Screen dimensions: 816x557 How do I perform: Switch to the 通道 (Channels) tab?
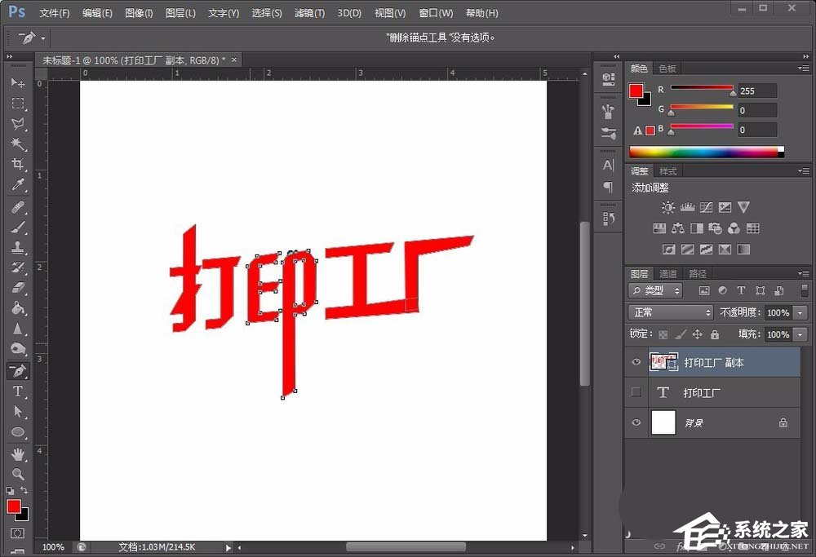click(x=667, y=272)
